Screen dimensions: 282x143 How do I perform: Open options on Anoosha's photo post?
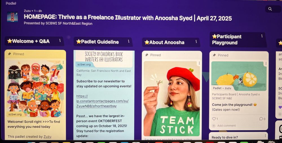click(x=199, y=63)
